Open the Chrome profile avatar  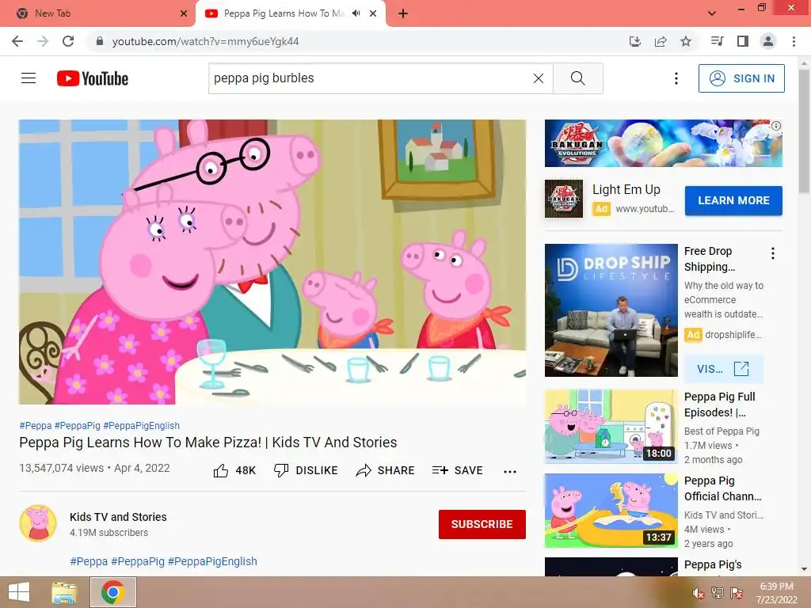pyautogui.click(x=768, y=41)
